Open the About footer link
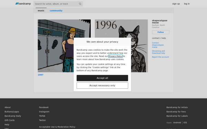 8,107
